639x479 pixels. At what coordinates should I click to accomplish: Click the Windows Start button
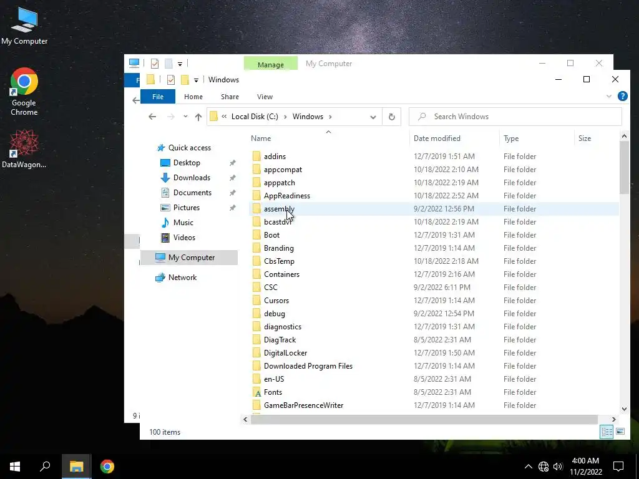[x=15, y=467]
